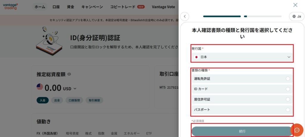
Task: Click the 続行 continue button
Action: [x=242, y=131]
